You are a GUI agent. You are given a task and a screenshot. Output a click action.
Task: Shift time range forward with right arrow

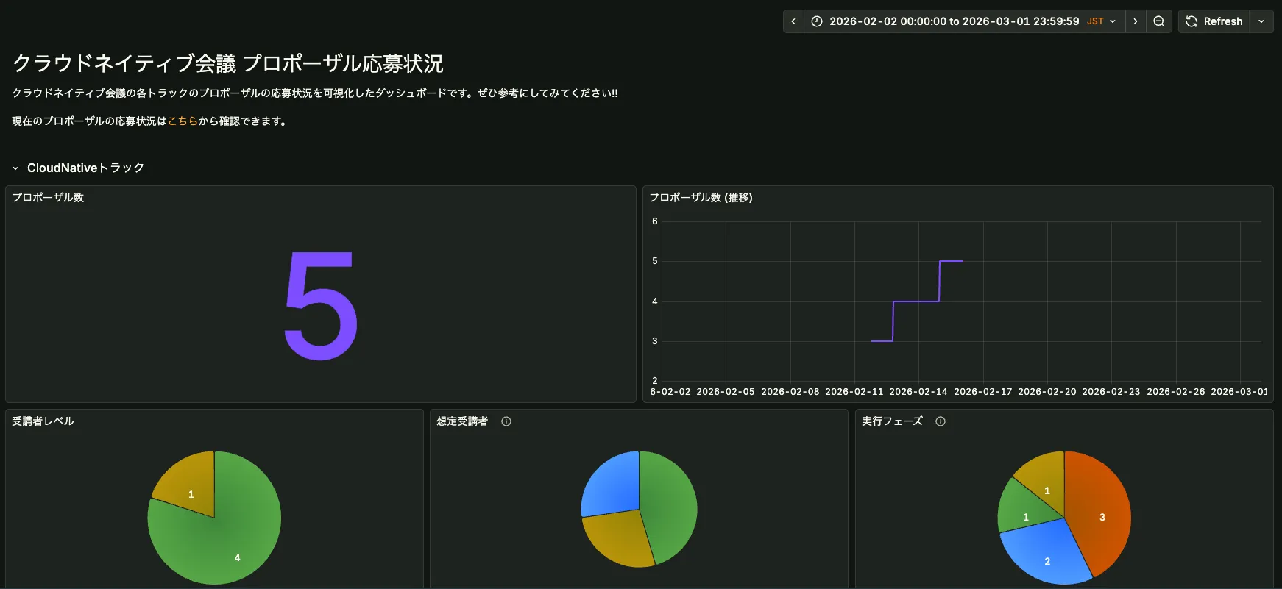tap(1136, 21)
